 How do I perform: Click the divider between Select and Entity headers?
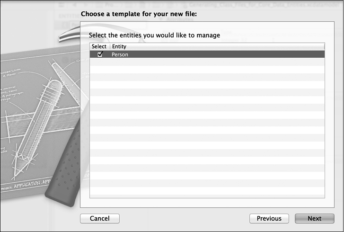point(109,46)
